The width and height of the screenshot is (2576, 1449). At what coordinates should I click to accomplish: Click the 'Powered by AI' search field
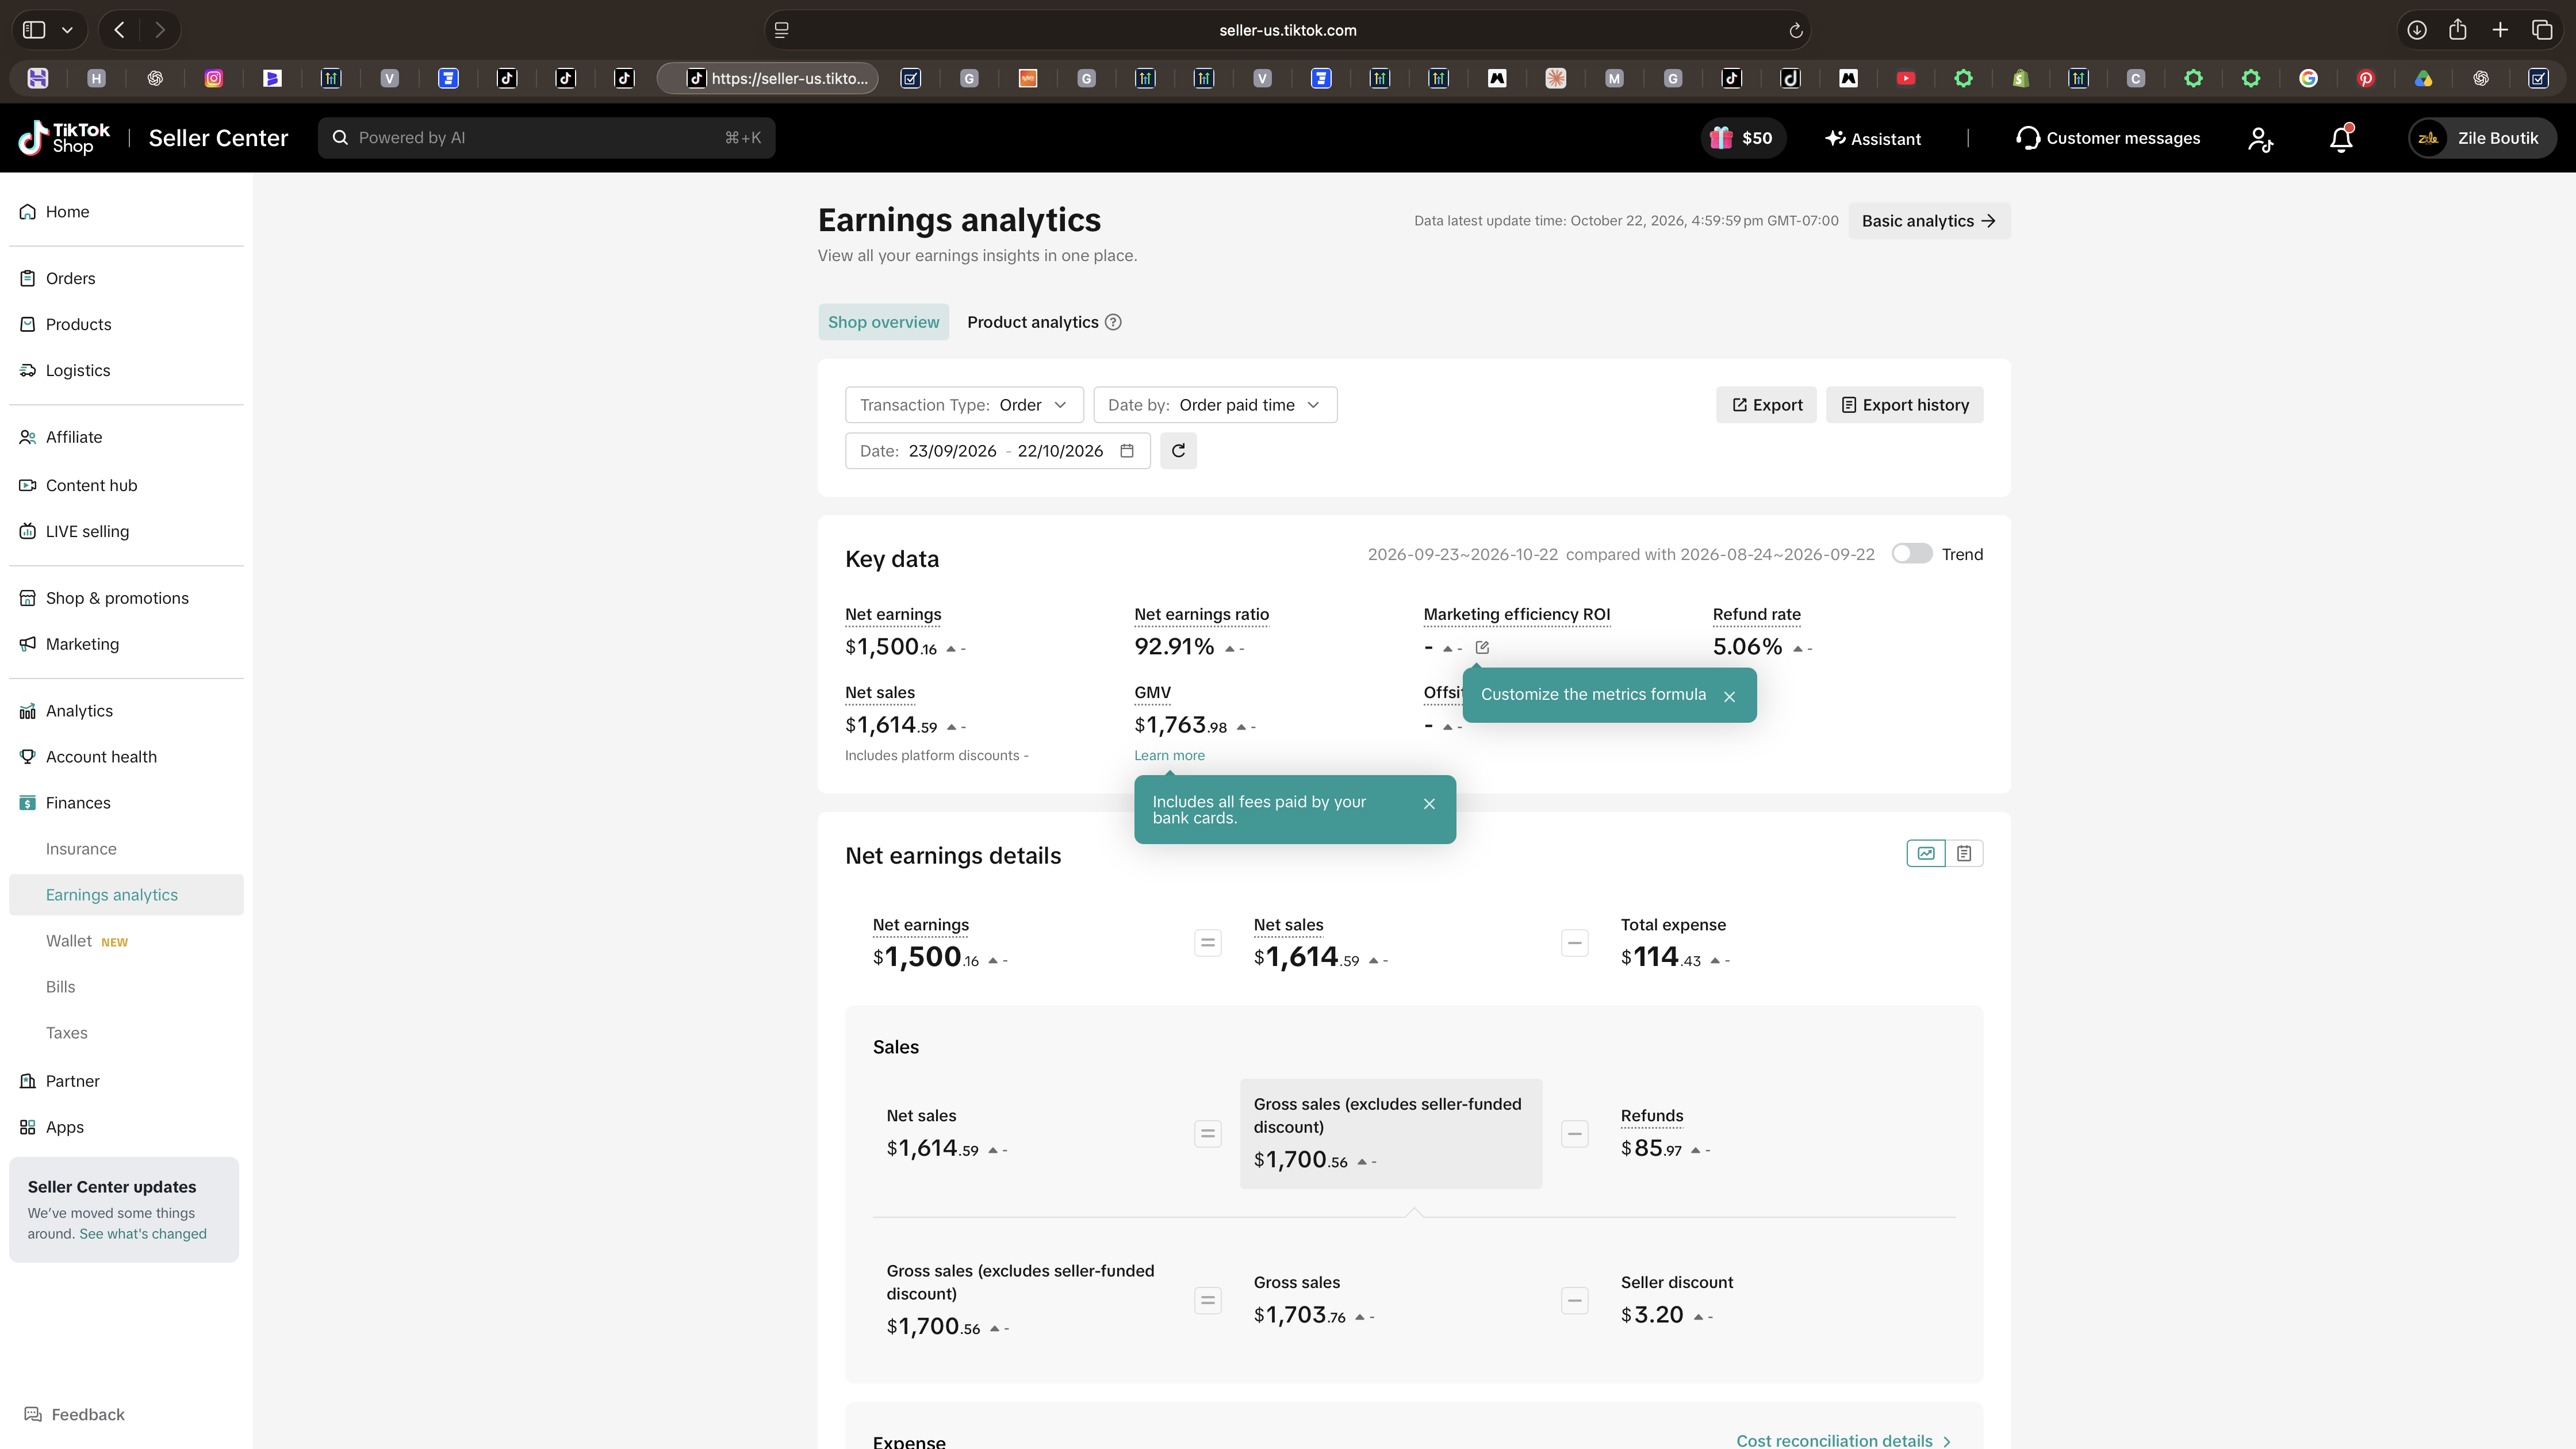point(546,138)
